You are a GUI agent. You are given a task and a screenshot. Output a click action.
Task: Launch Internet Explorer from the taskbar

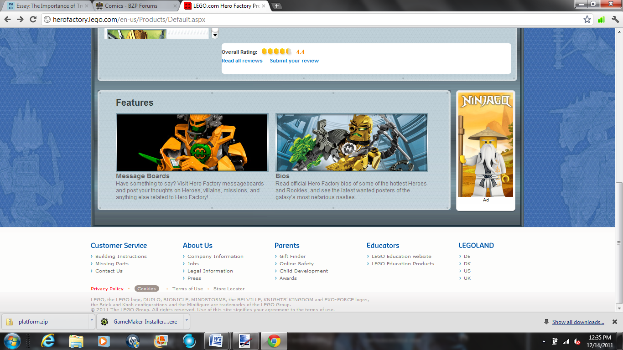click(x=48, y=341)
